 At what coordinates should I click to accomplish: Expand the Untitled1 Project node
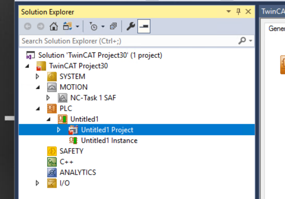pos(59,130)
